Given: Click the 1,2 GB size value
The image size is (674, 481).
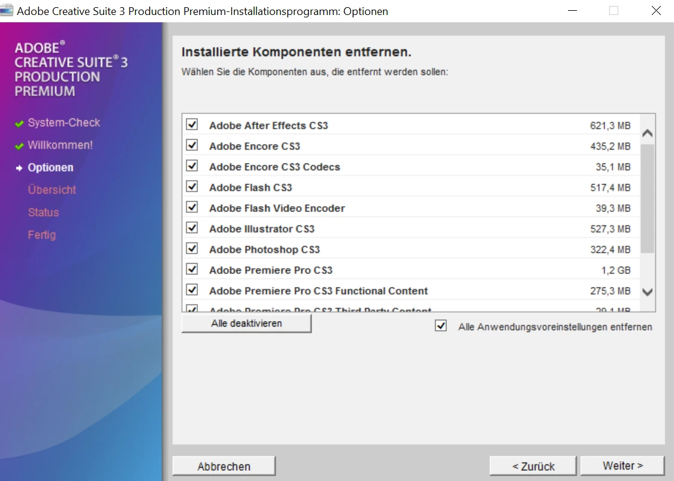Looking at the screenshot, I should (x=616, y=270).
